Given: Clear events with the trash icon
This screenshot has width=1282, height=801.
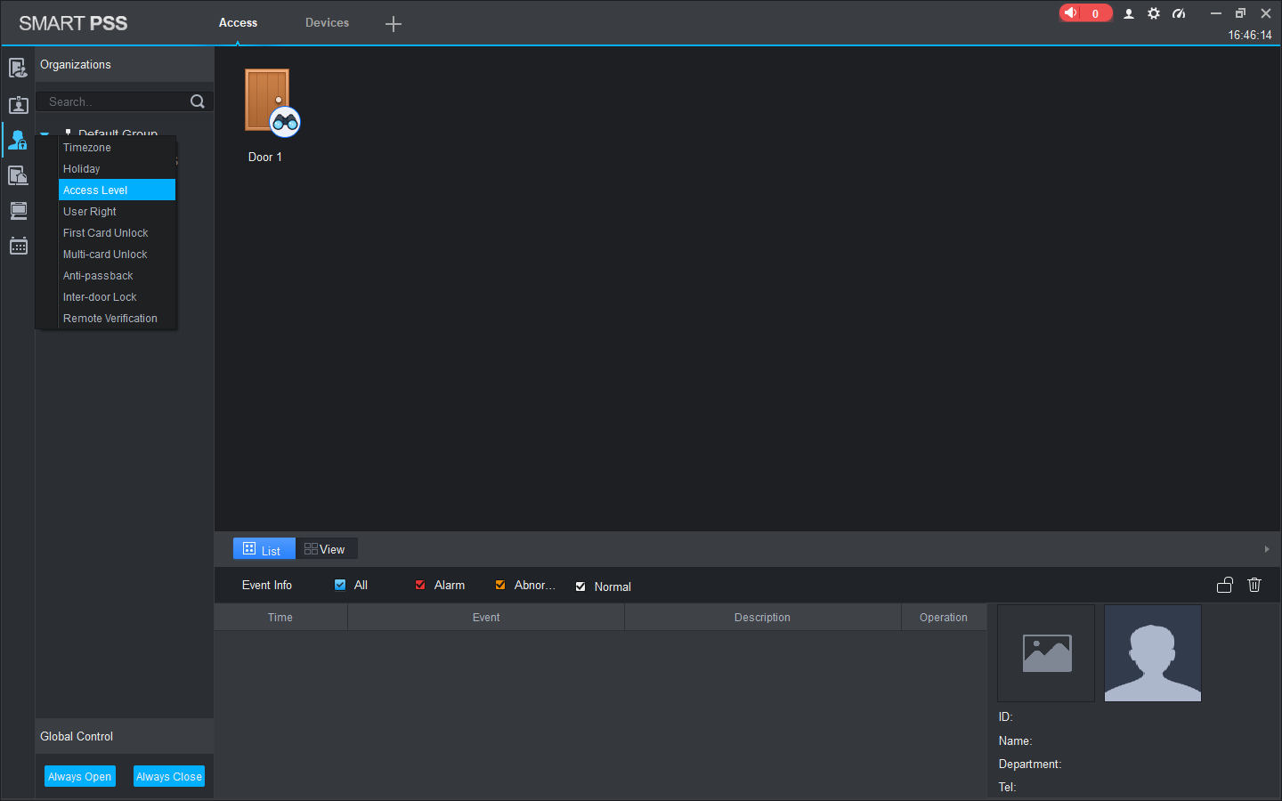Looking at the screenshot, I should (1254, 585).
